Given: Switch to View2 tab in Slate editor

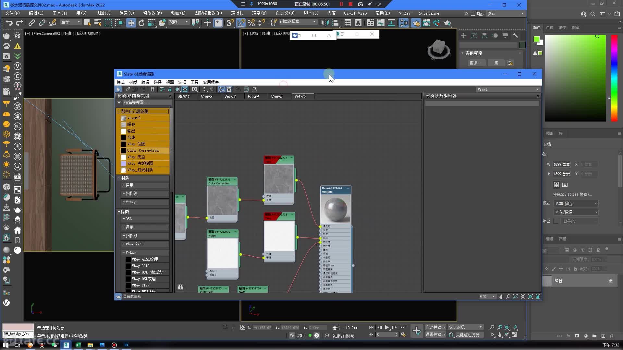Looking at the screenshot, I should [206, 96].
